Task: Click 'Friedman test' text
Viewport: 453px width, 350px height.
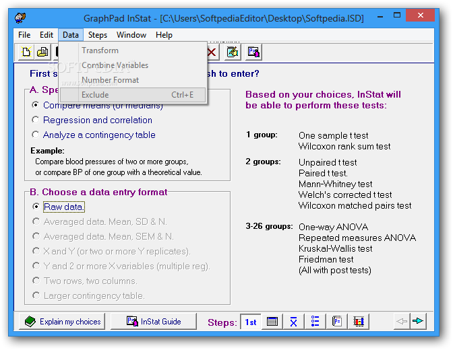Action: (x=326, y=259)
